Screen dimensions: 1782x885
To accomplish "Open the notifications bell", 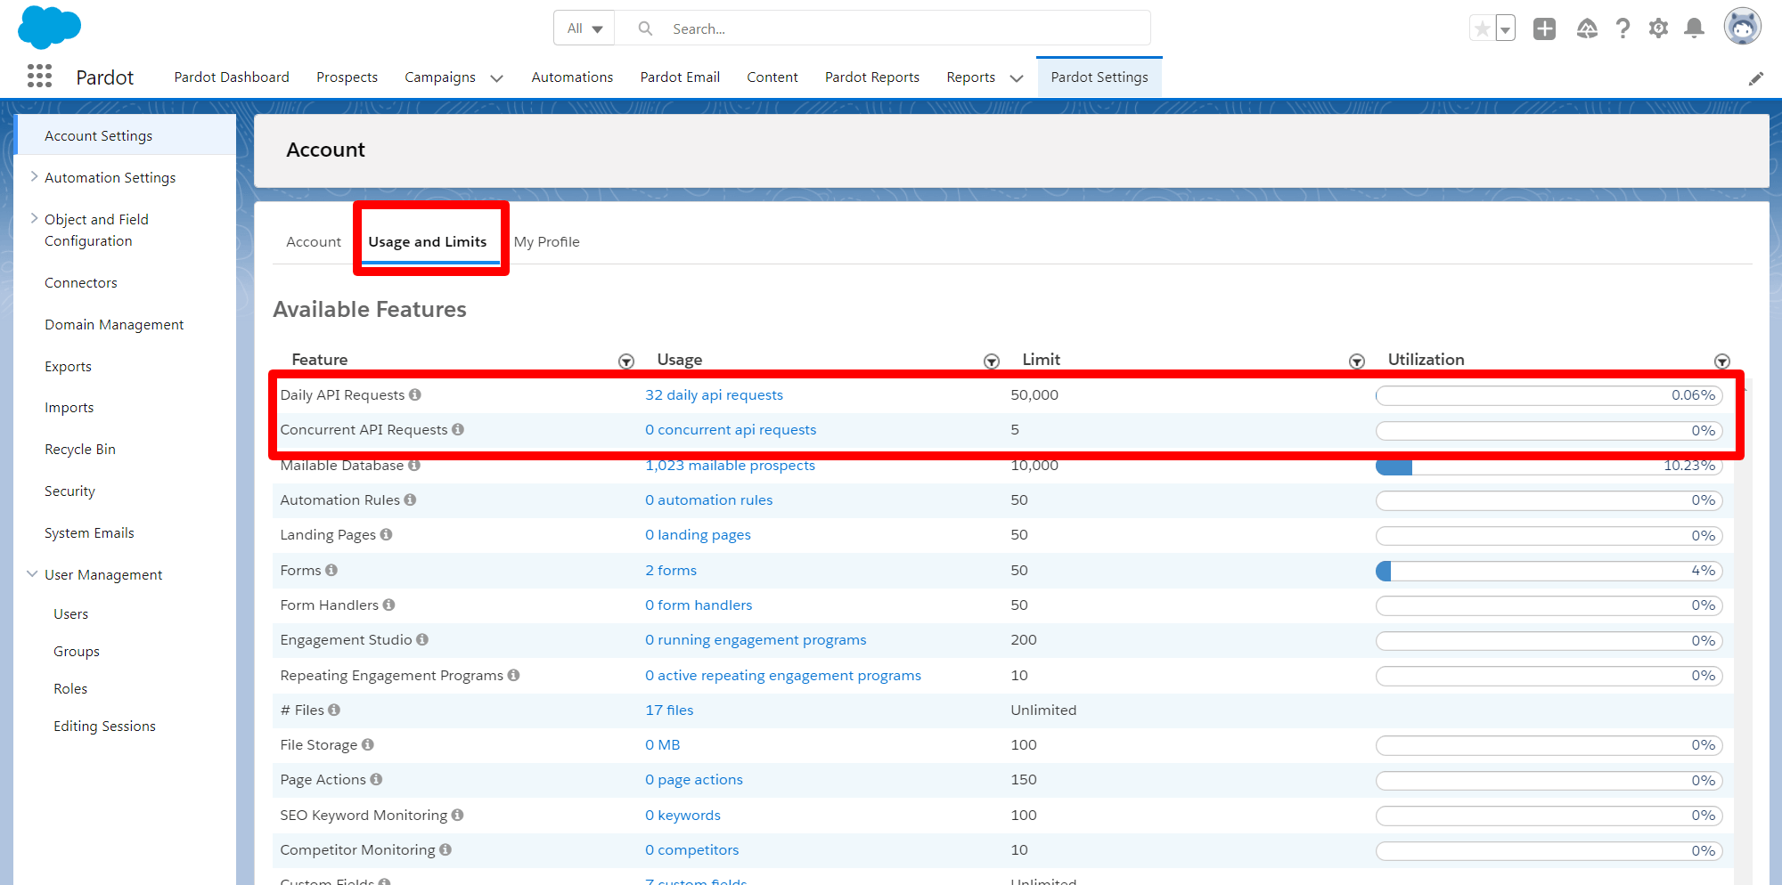I will [x=1694, y=28].
